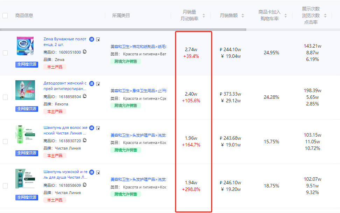Check the select-all header checkbox
This screenshot has width=340, height=213.
pos(5,16)
